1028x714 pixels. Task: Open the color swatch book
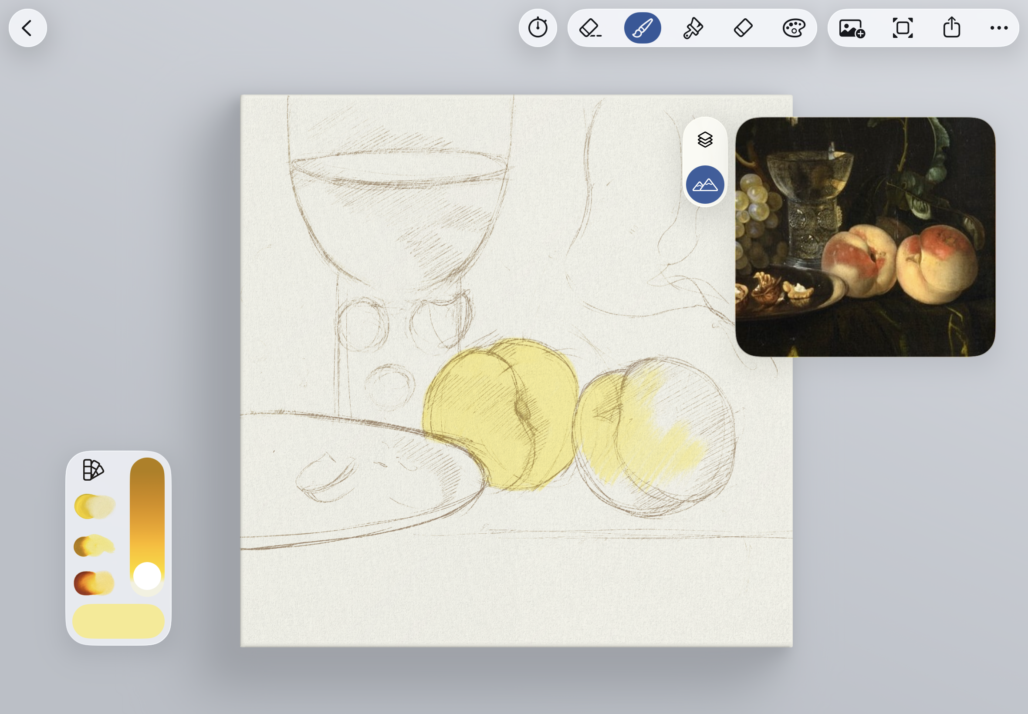pyautogui.click(x=93, y=470)
